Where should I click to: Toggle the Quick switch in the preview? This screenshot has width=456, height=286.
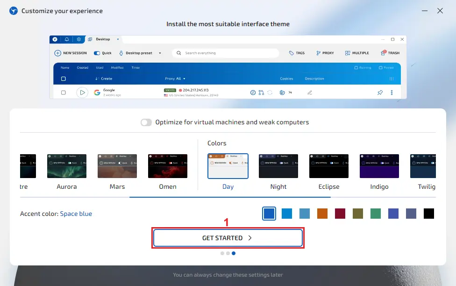97,53
